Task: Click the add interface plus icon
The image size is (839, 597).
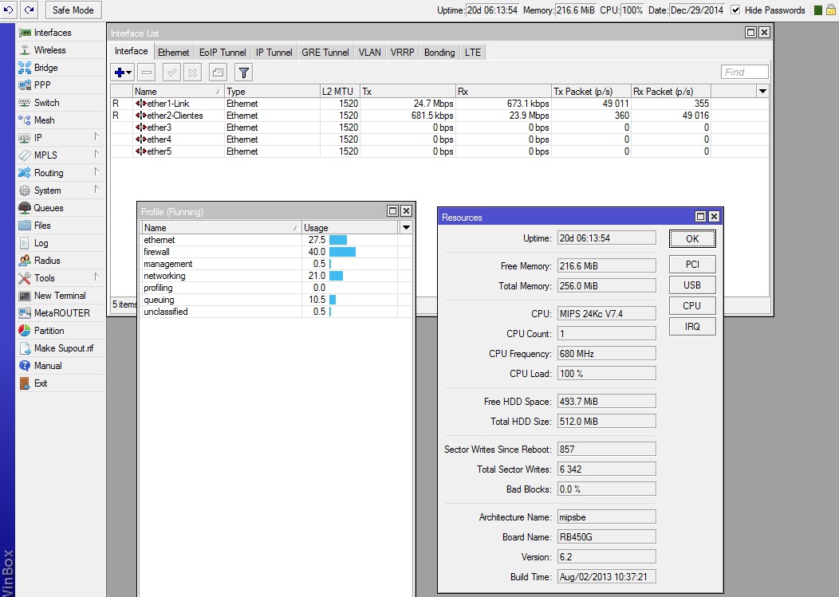Action: [x=120, y=73]
